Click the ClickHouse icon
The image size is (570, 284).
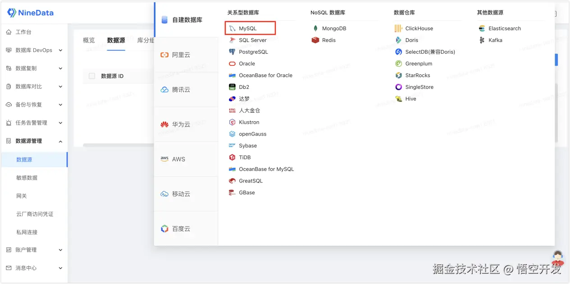398,28
